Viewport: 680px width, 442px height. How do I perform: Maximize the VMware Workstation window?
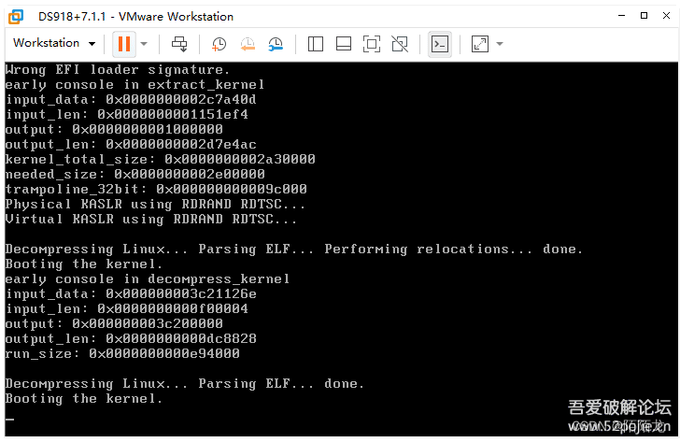pos(644,16)
